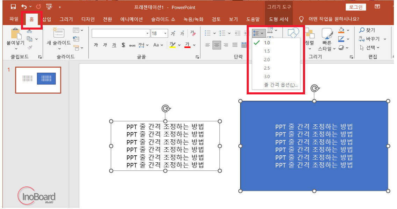The image size is (397, 209).
Task: Toggle underline formatting
Action: 114,45
